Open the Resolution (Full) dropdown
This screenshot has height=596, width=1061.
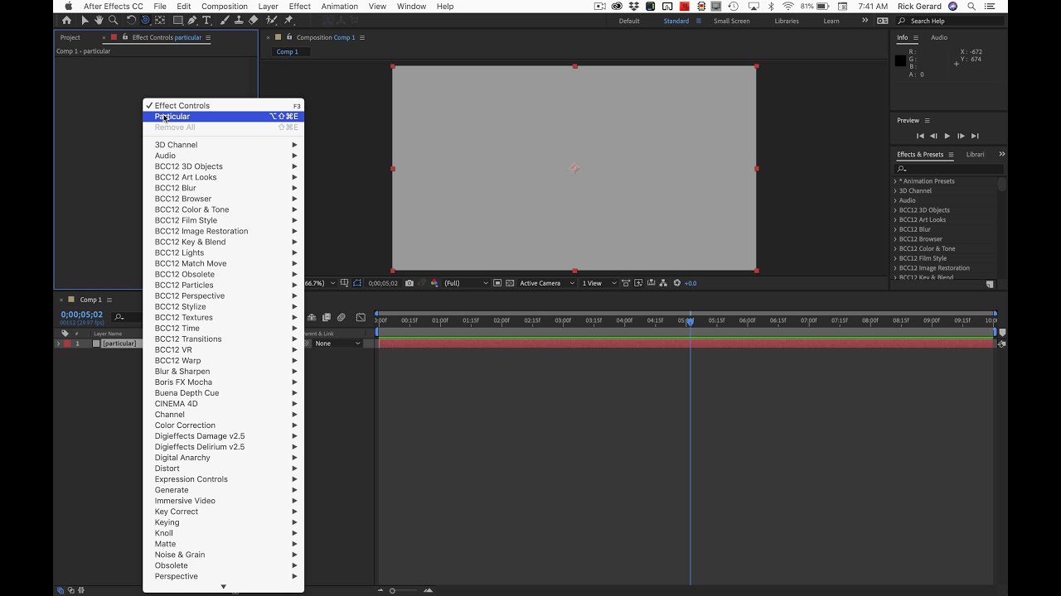pyautogui.click(x=467, y=283)
